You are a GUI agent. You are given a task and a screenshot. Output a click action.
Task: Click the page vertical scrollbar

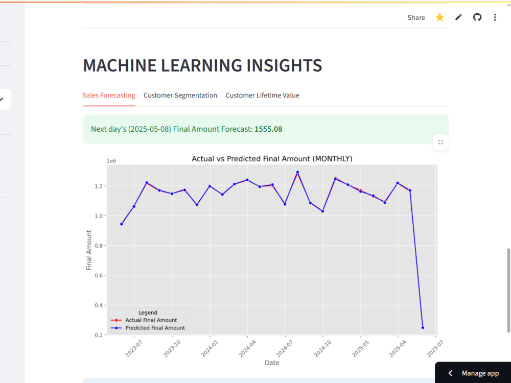click(508, 291)
